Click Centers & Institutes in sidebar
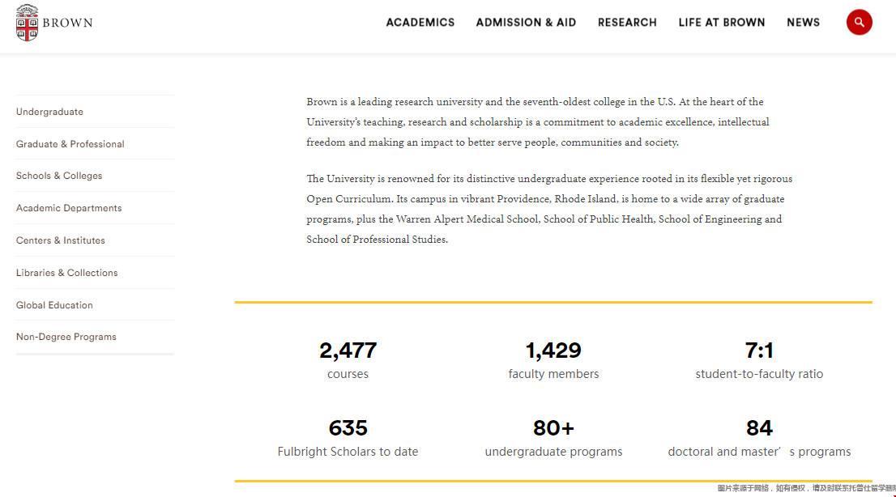Screen dimensions: 896x497 [61, 240]
